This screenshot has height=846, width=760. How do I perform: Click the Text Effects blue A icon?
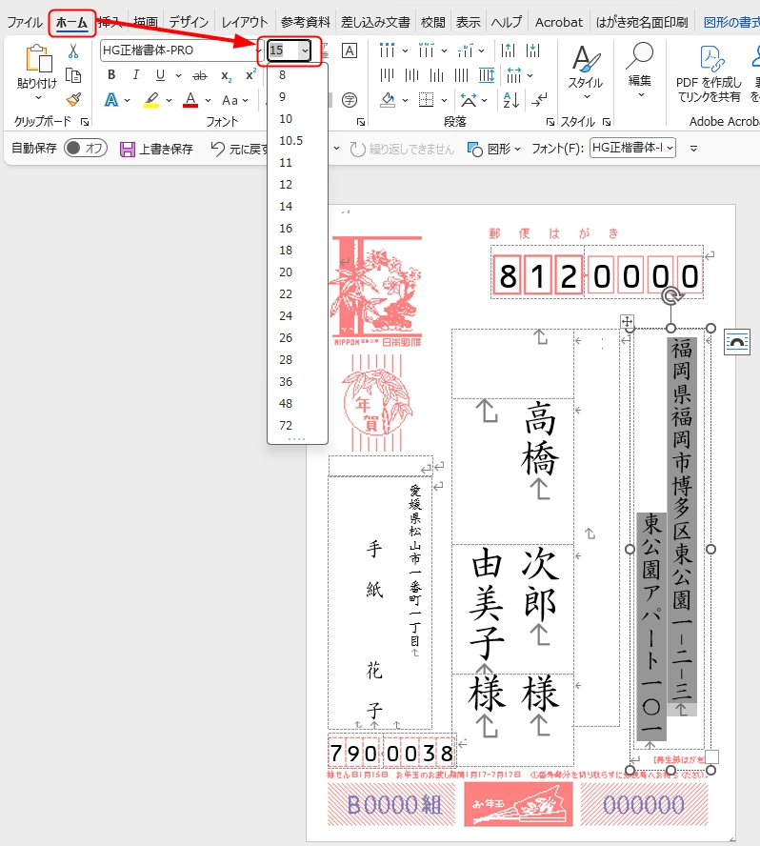click(x=111, y=100)
